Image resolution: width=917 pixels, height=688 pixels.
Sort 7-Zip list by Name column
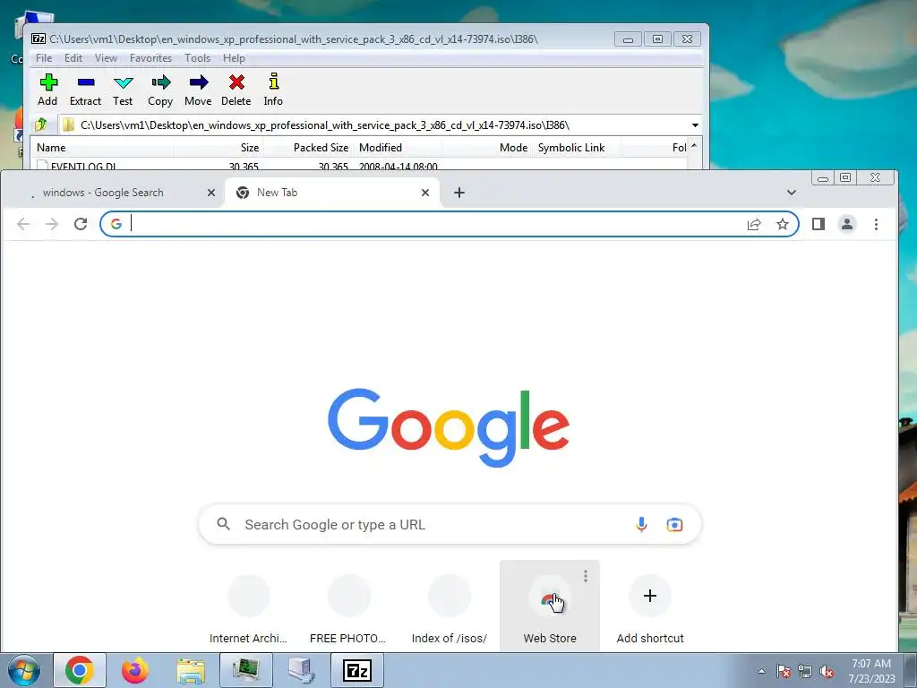(102, 148)
